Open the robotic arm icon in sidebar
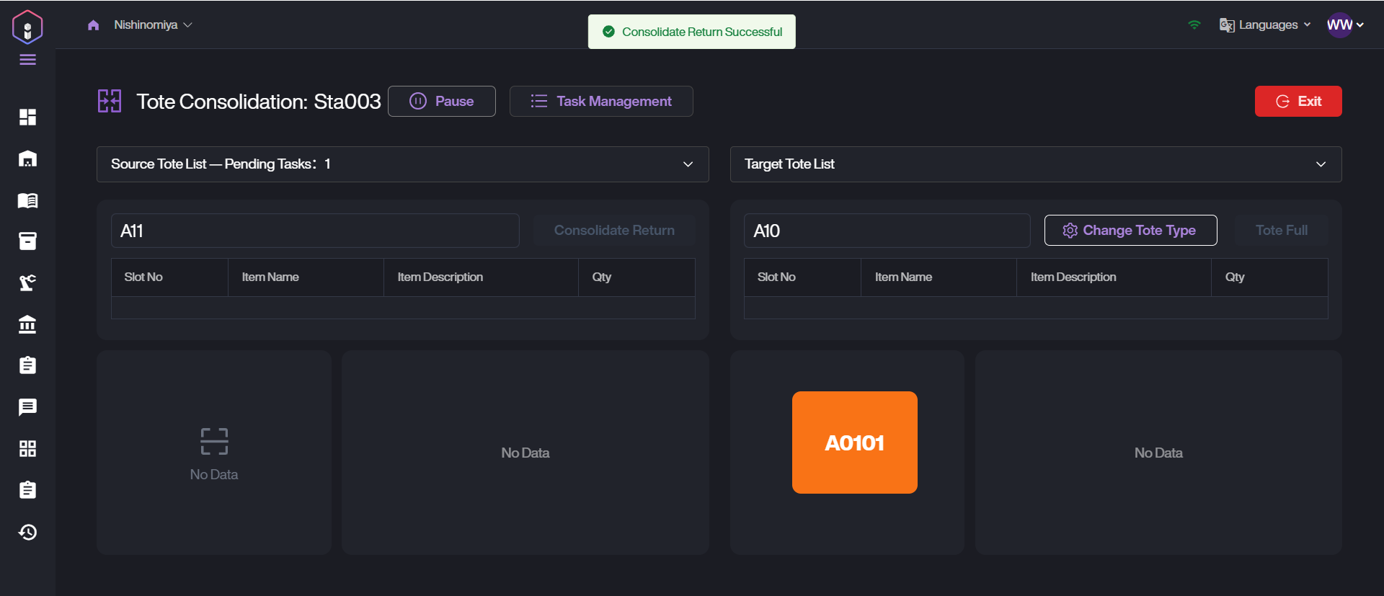 point(27,283)
